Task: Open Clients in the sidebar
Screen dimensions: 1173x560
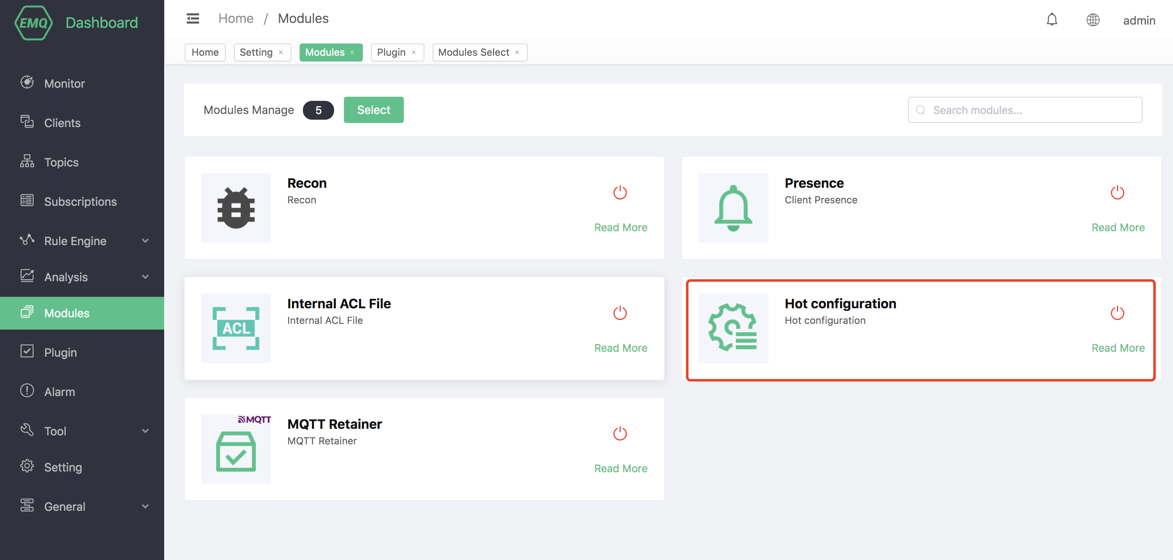Action: coord(82,123)
